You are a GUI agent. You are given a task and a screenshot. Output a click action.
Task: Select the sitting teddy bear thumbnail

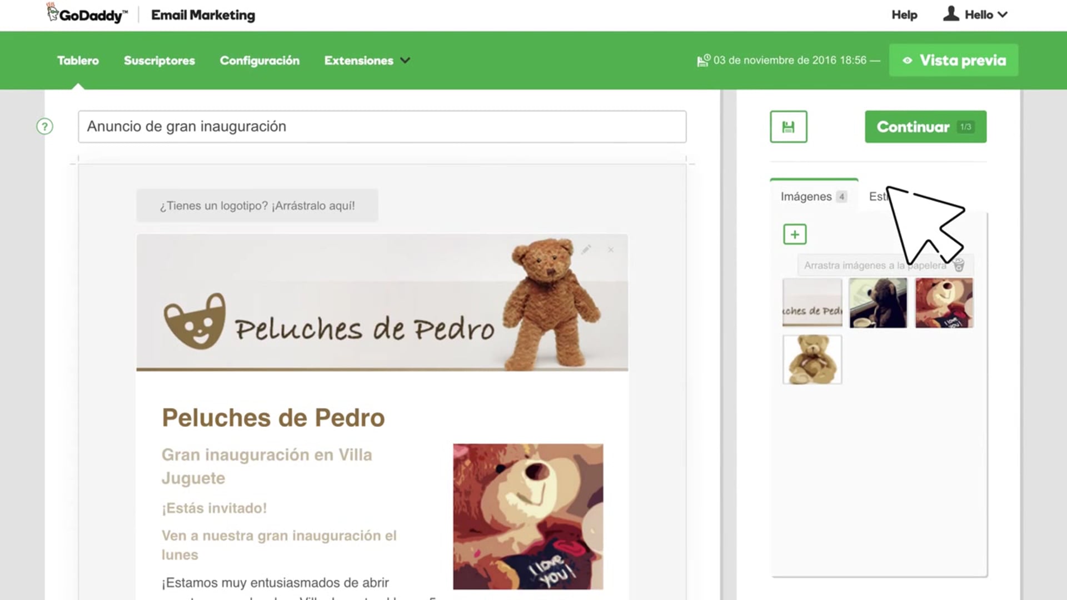point(812,359)
